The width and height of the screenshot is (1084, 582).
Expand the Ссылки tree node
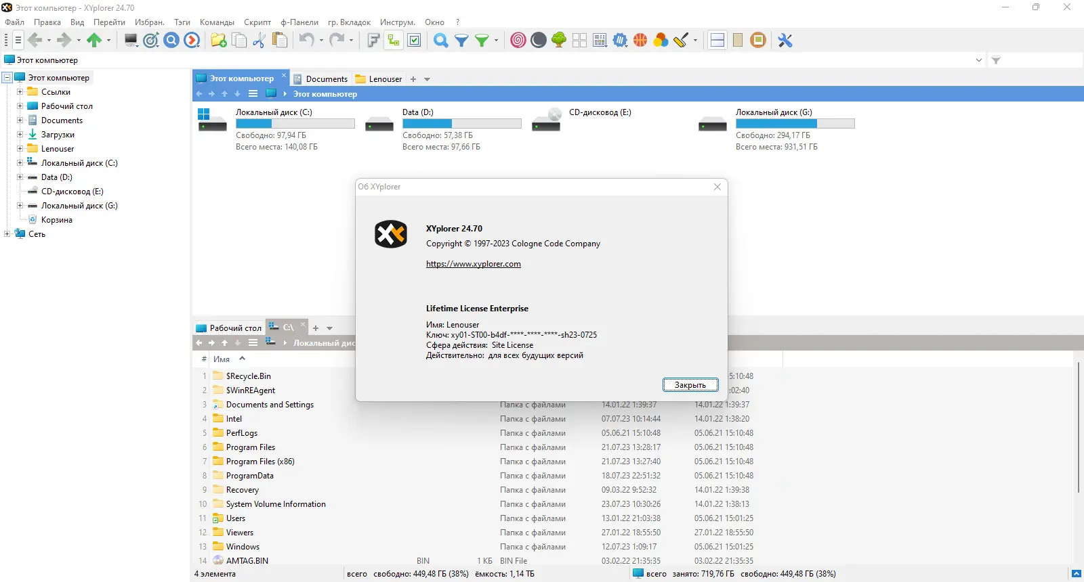20,92
